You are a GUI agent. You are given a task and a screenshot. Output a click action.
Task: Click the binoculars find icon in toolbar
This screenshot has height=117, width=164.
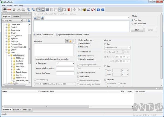[x=5, y=10]
